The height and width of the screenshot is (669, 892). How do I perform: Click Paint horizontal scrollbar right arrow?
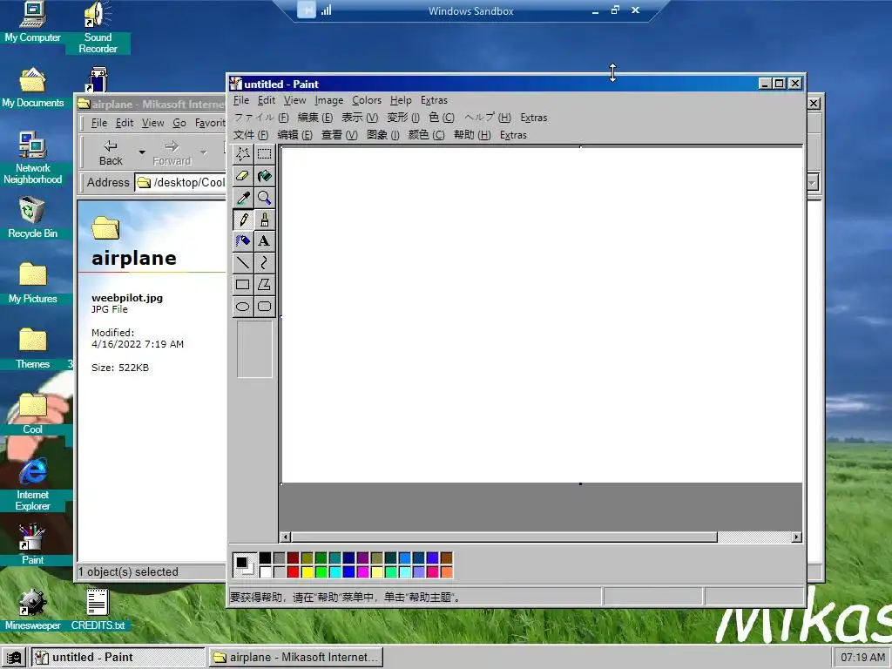point(796,537)
